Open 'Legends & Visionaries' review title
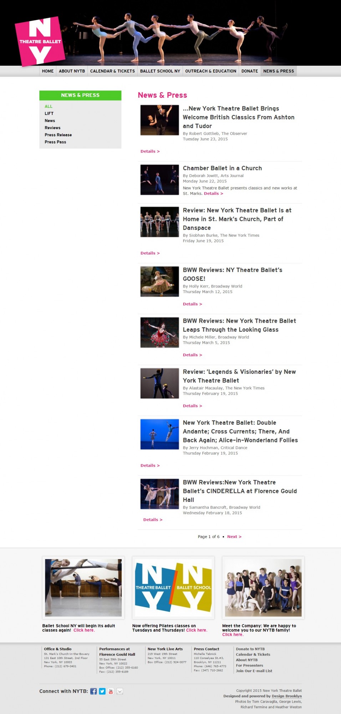Screen dimensions: 341x714 [239, 376]
